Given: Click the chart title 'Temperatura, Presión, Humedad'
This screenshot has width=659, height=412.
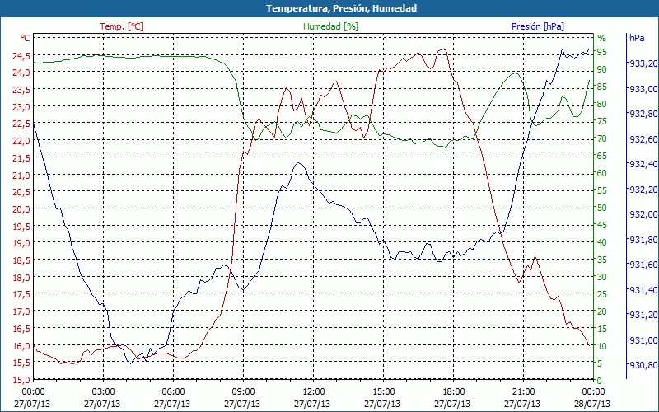Looking at the screenshot, I should pyautogui.click(x=341, y=8).
